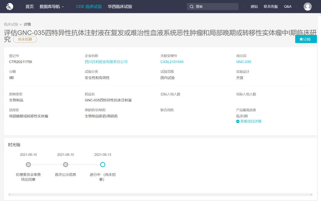
Task: Select the 2021-06-10 timeline node
Action: pyautogui.click(x=28, y=165)
